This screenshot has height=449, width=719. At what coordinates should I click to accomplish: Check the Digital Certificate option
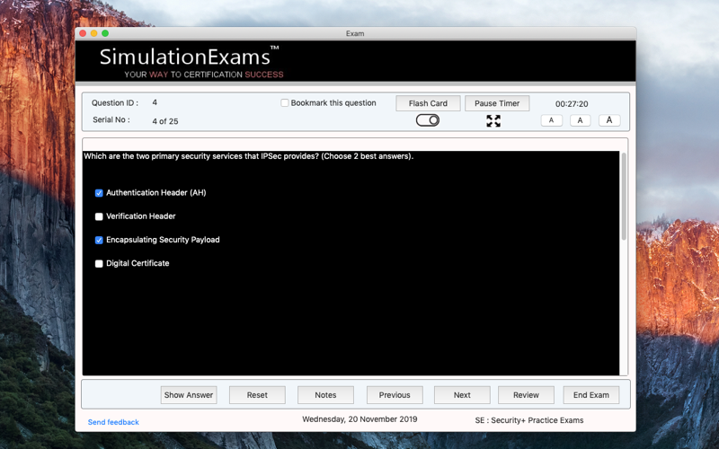[x=99, y=263]
